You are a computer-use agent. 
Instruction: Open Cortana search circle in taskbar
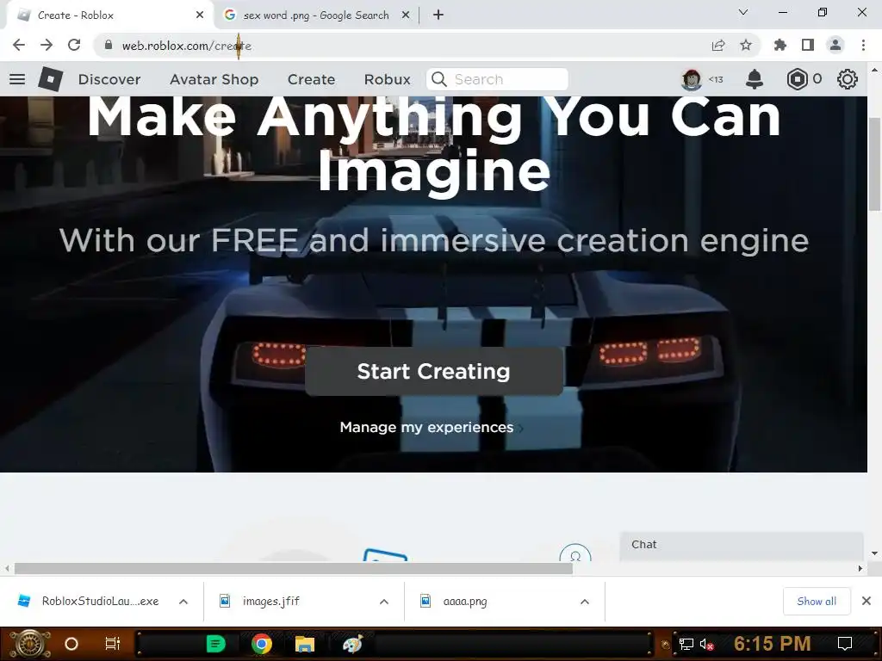point(71,644)
